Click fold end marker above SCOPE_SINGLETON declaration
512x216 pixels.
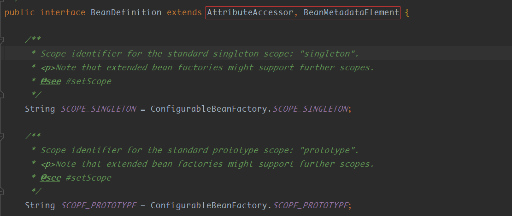point(2,95)
